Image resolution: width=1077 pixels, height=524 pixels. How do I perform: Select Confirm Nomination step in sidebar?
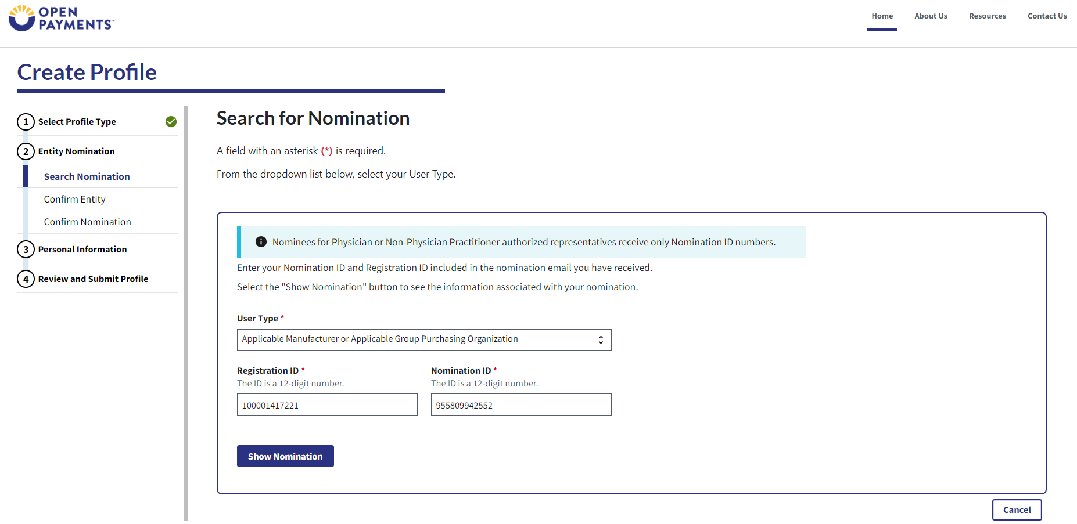(x=88, y=222)
